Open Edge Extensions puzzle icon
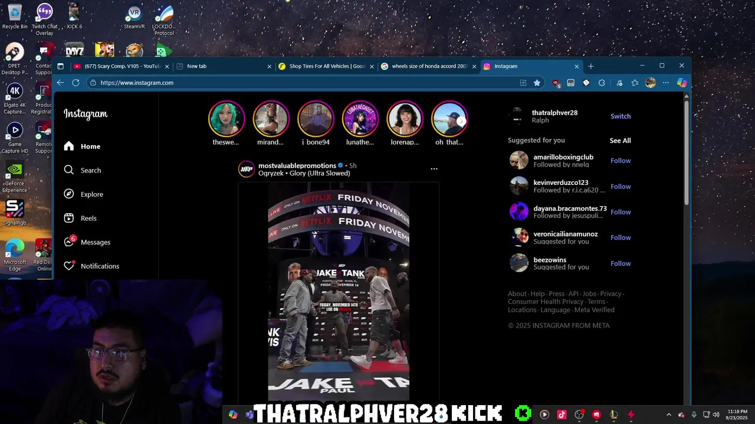The image size is (755, 424). [x=602, y=83]
